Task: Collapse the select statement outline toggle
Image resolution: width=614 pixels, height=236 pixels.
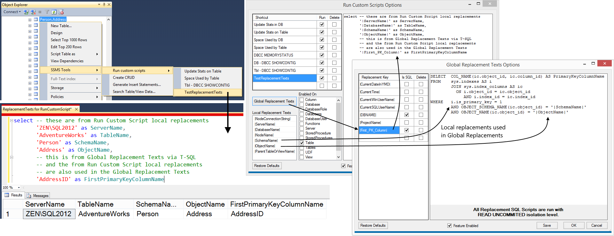Action: pos(12,121)
